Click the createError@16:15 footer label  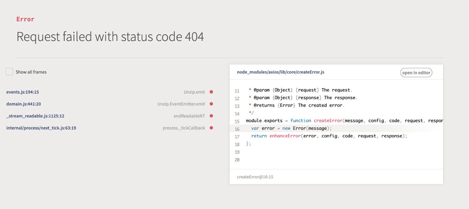point(255,177)
